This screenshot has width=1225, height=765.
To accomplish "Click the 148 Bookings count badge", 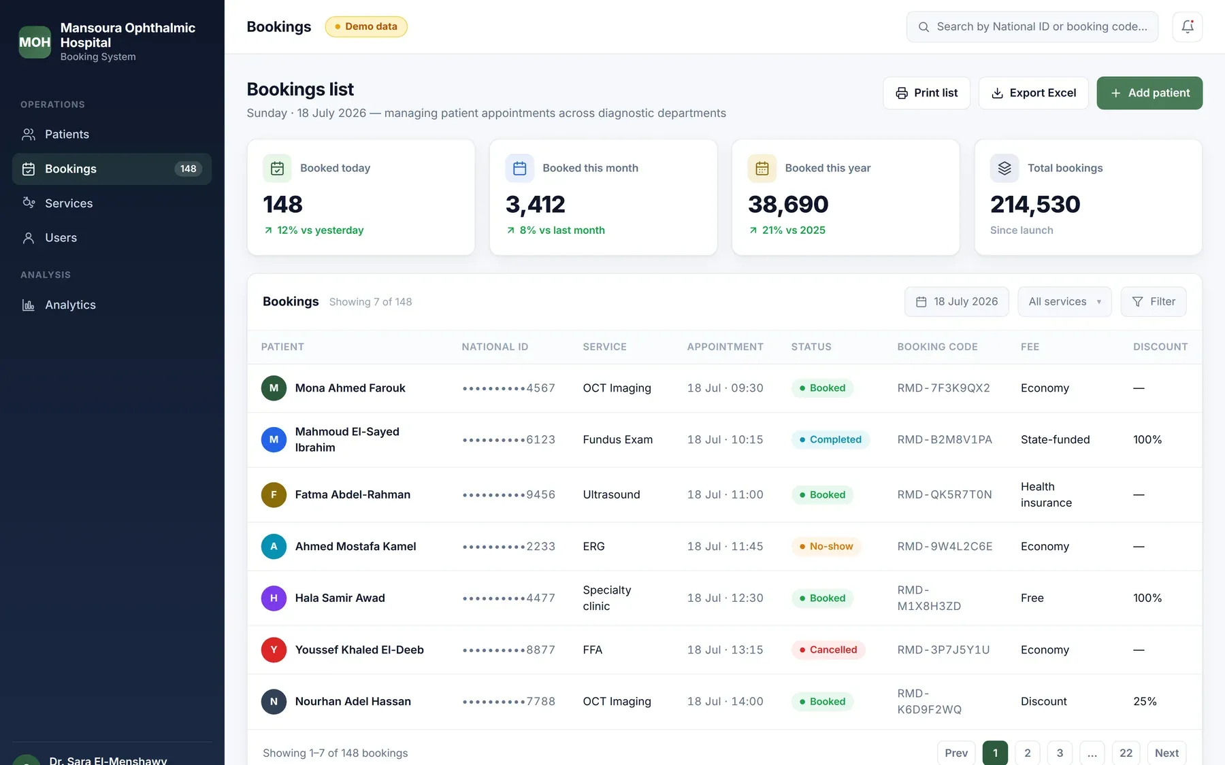I will coord(189,169).
